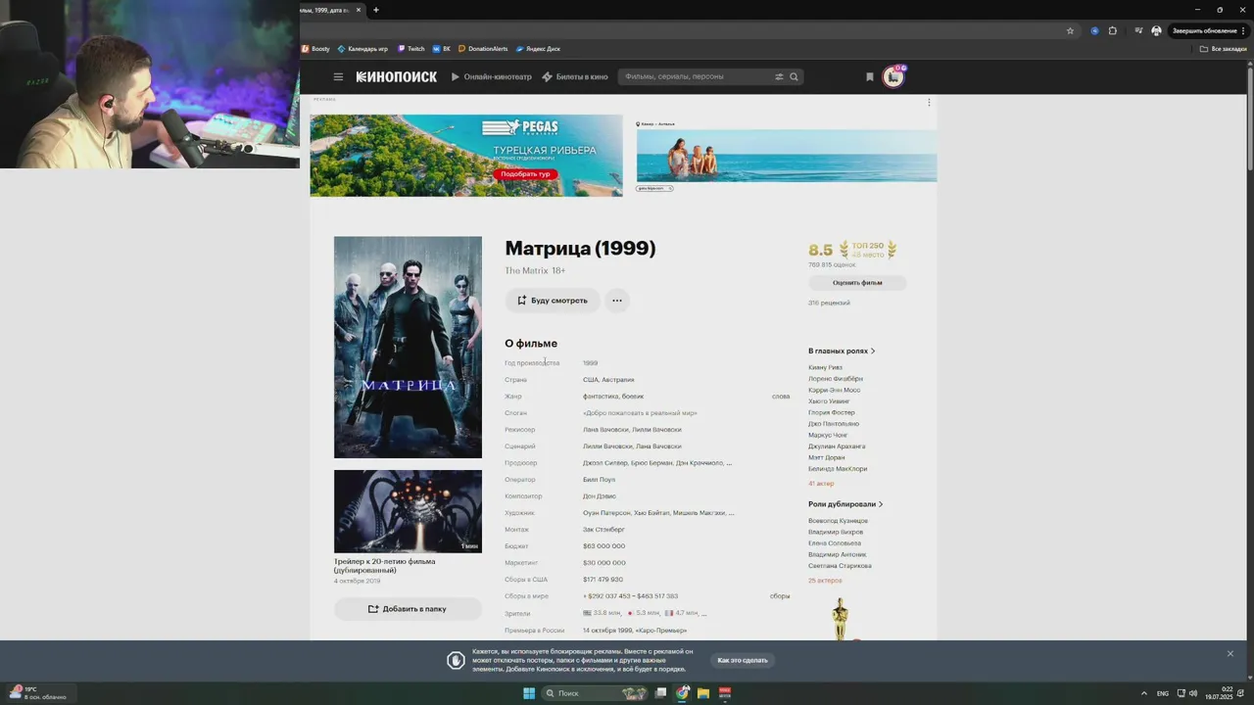This screenshot has height=705, width=1254.
Task: Open genre фантастика, боевик link
Action: pos(613,397)
